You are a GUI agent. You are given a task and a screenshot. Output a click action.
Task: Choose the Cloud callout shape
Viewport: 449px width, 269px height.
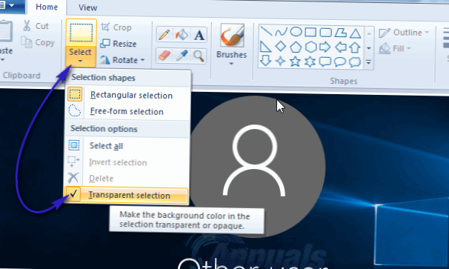(x=355, y=62)
